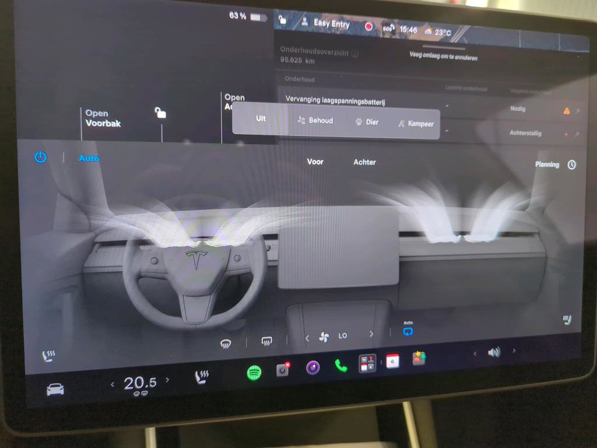Tap the fan speed icon

324,337
